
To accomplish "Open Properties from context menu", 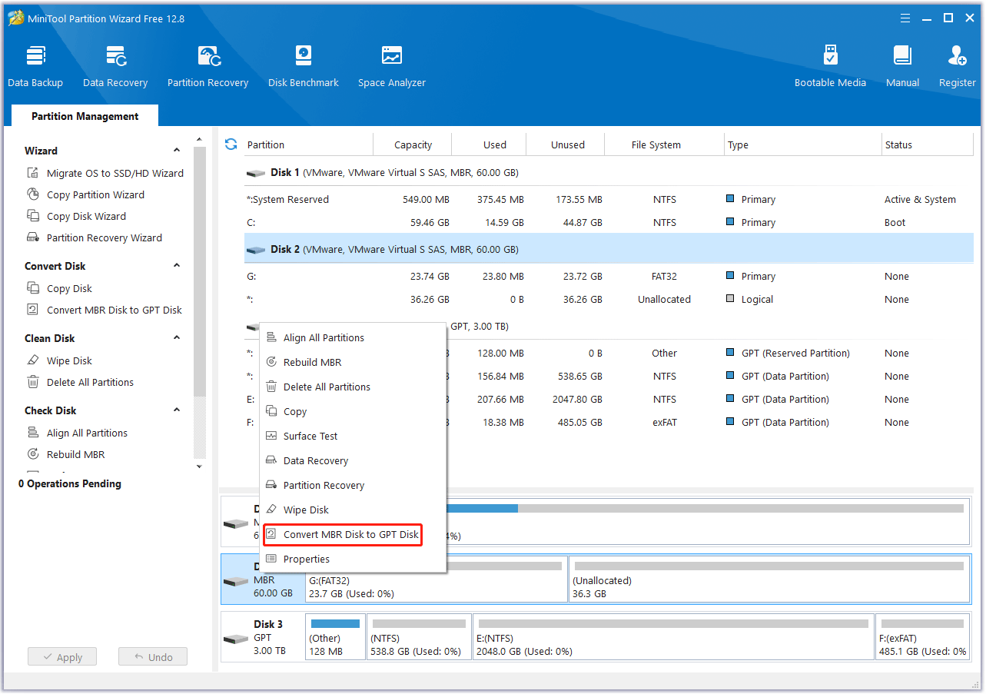I will tap(353, 559).
